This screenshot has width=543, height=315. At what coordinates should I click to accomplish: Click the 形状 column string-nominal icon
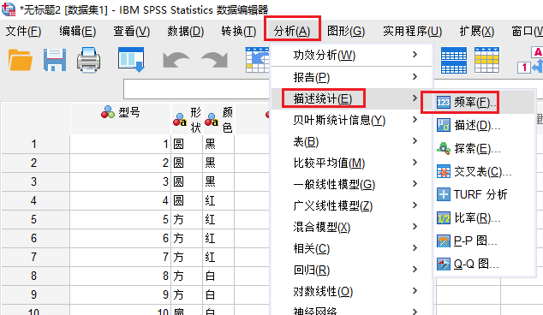coord(180,120)
